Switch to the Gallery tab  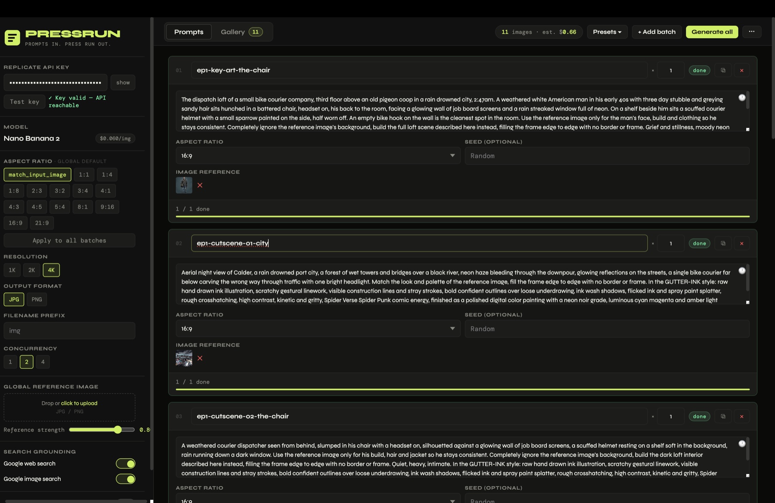tap(242, 32)
